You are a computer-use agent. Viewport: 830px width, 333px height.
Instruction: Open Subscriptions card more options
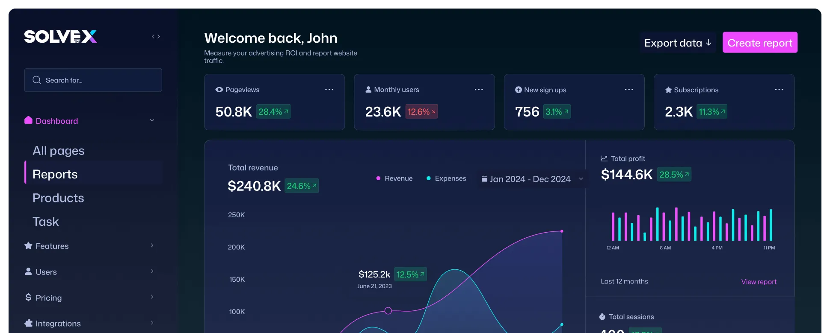(x=779, y=90)
